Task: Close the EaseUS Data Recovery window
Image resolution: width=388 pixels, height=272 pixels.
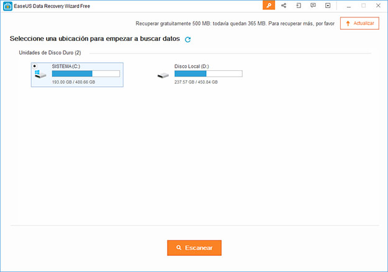Action: (378, 6)
